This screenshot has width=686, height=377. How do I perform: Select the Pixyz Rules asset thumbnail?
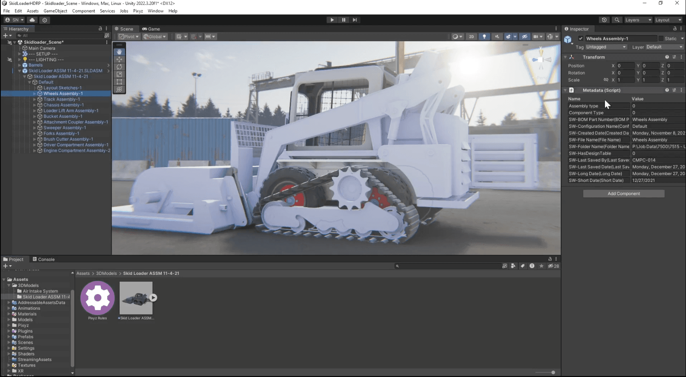[x=97, y=298]
